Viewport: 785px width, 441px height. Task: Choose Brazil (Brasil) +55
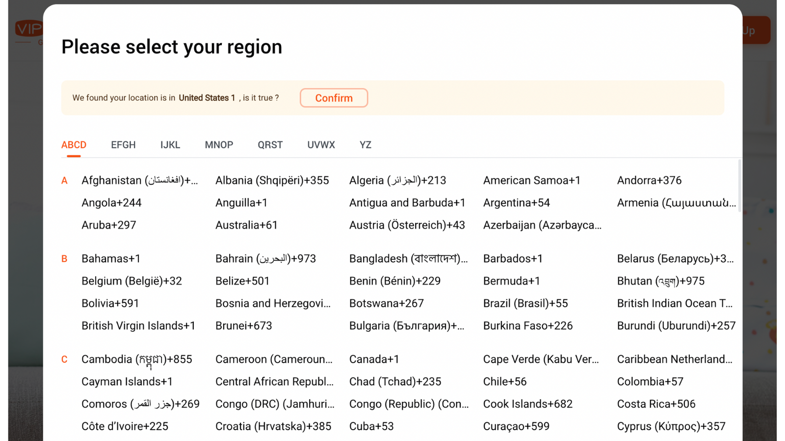[x=525, y=304]
